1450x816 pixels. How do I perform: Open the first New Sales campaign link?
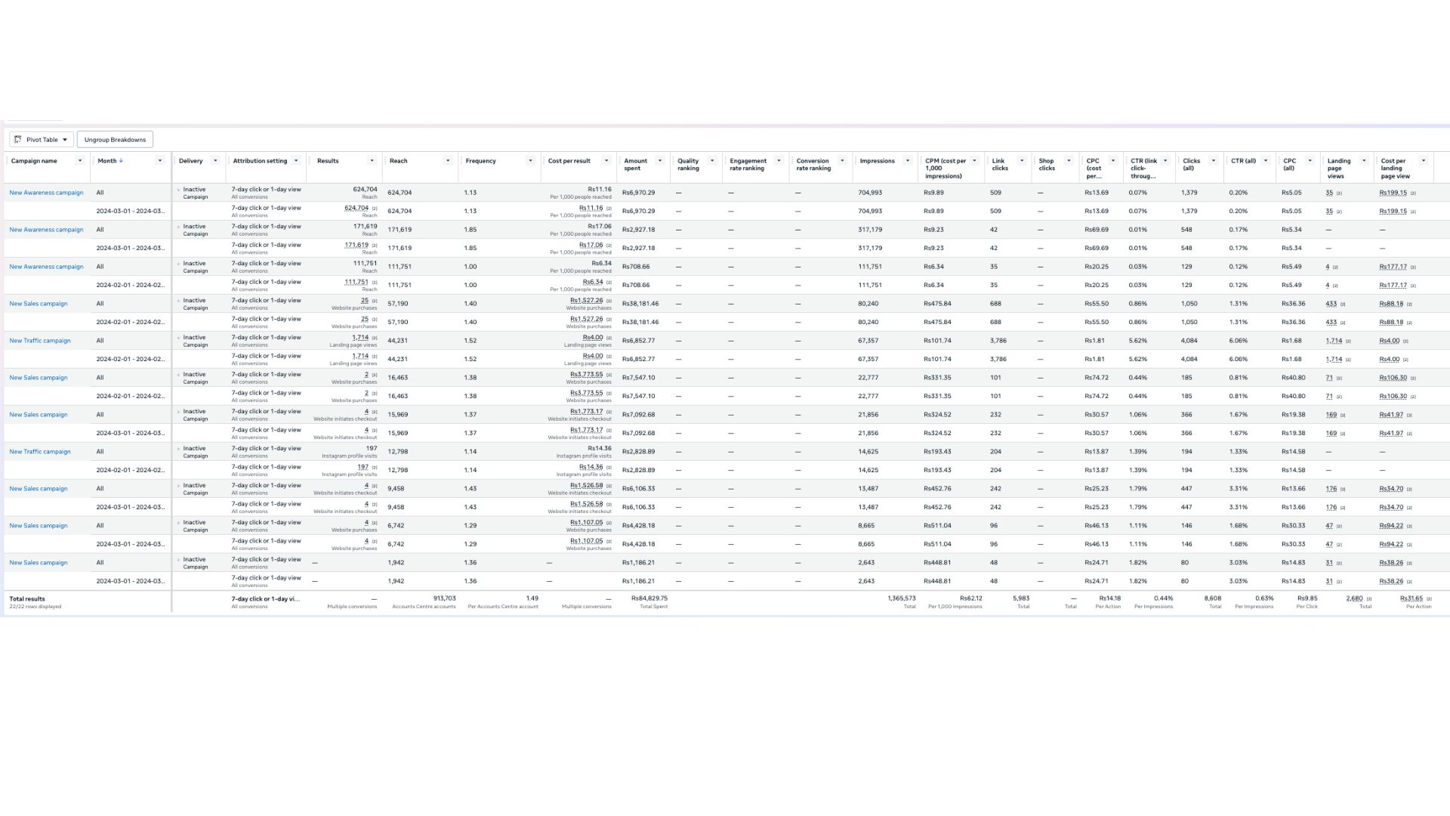[x=39, y=304]
